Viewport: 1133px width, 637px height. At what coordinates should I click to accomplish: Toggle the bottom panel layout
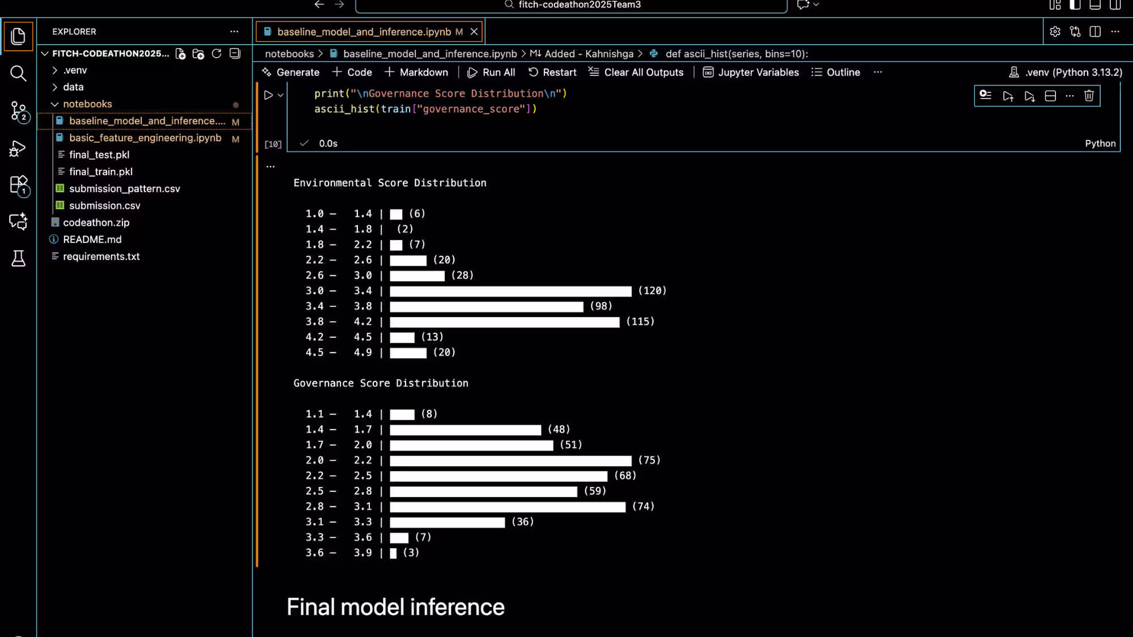(1095, 5)
